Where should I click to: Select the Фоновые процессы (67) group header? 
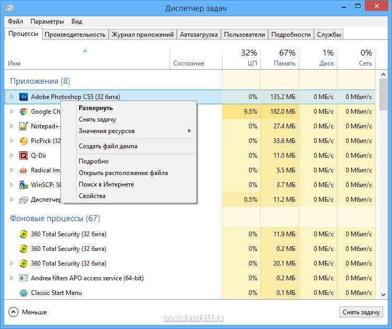55,218
